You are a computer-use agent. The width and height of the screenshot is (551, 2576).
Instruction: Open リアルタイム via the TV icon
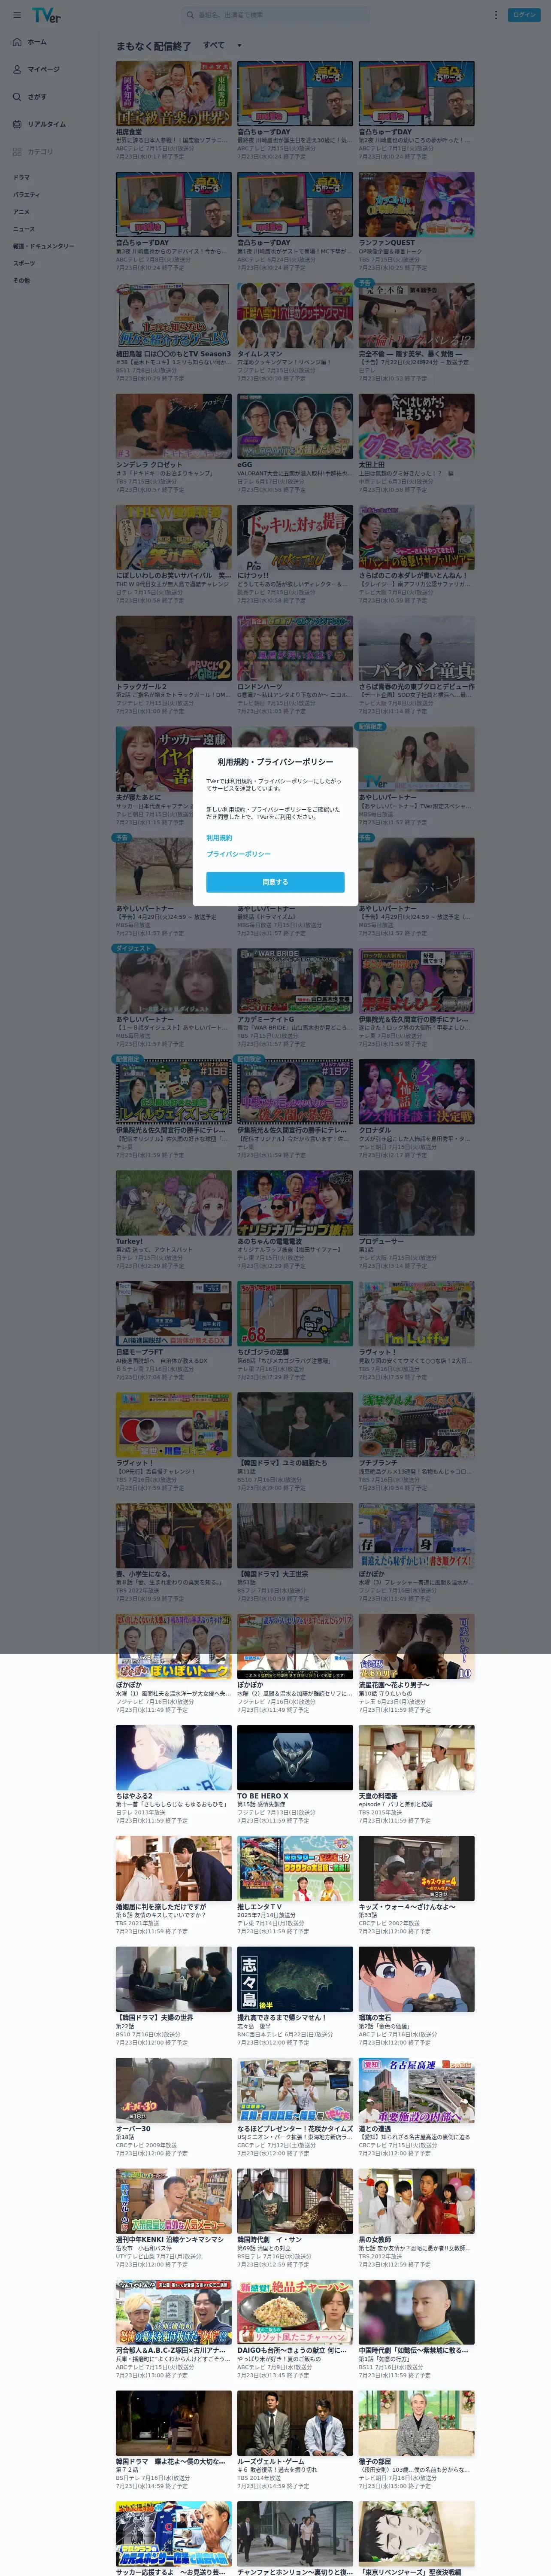click(x=17, y=124)
